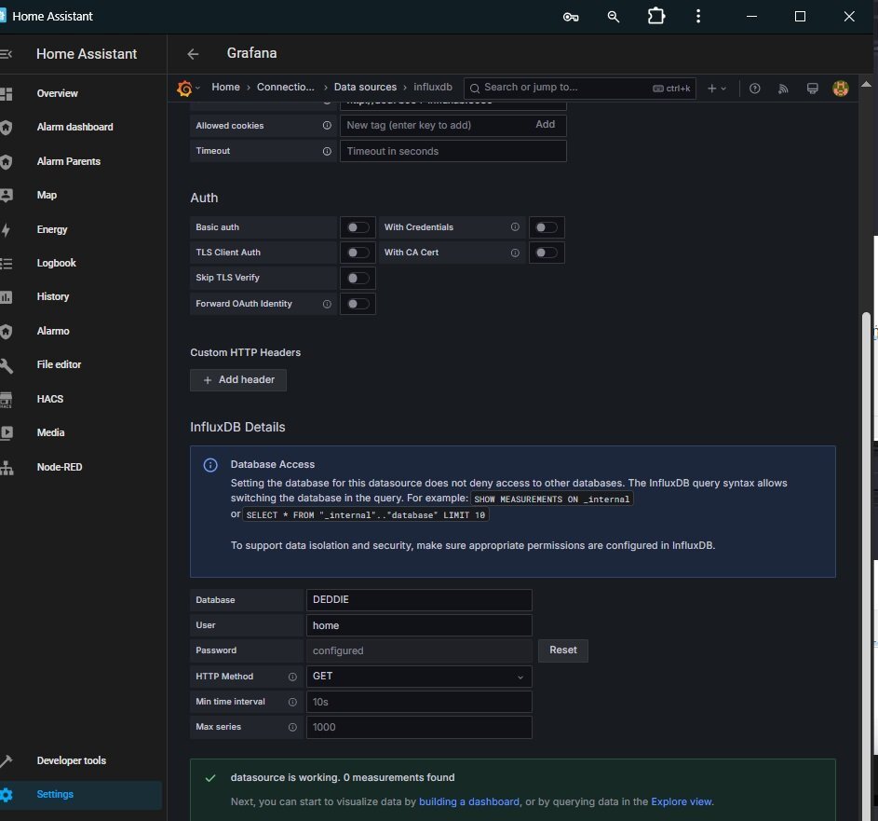Expand the plus new-item dropdown in Grafana bar
878x821 pixels.
point(717,89)
